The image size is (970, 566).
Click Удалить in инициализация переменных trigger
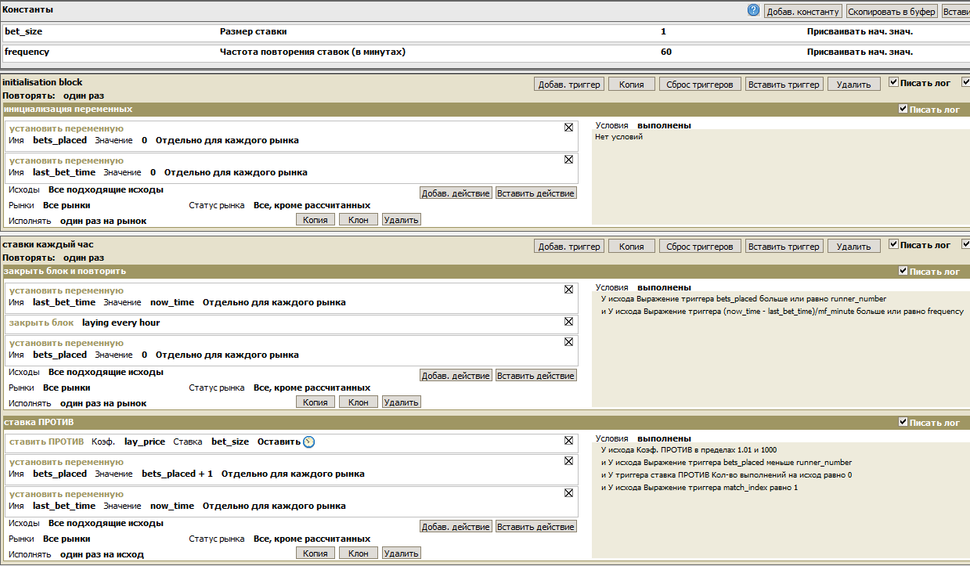(x=402, y=219)
